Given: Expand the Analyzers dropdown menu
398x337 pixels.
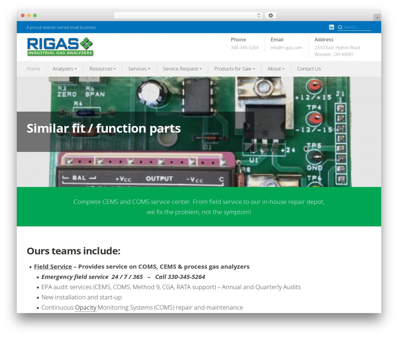Looking at the screenshot, I should (65, 69).
